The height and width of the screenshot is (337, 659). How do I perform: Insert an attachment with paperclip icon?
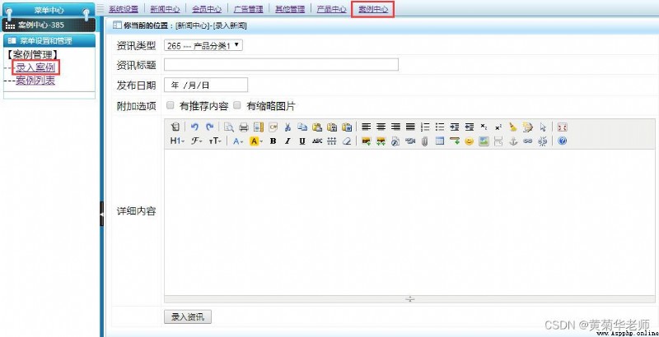[425, 141]
